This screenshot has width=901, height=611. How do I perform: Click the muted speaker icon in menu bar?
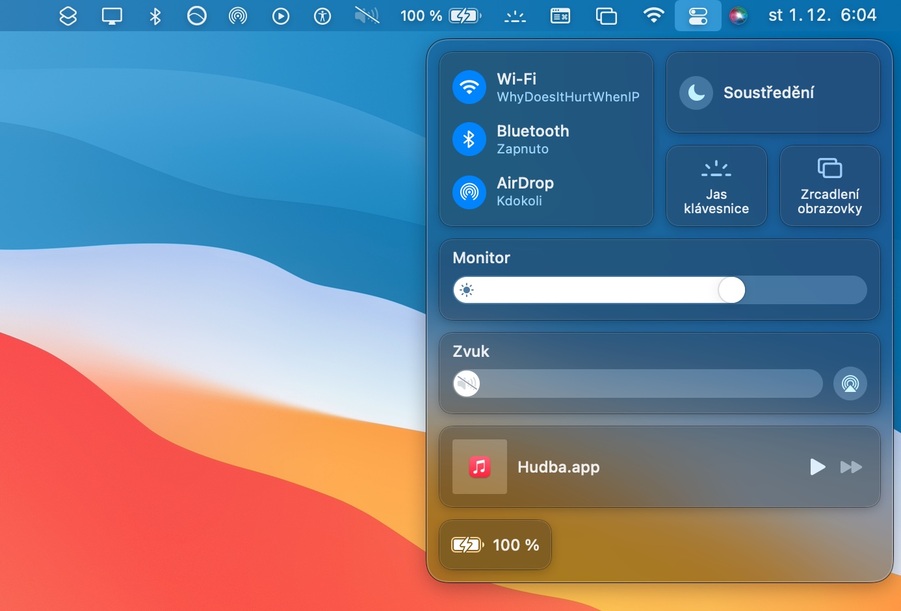[x=367, y=16]
